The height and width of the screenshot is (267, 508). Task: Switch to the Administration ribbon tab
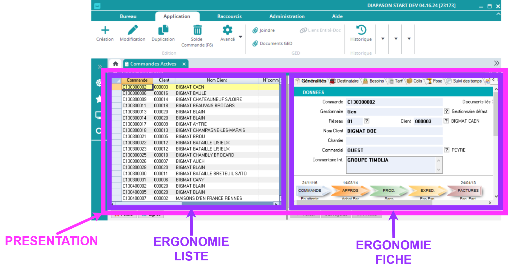(x=287, y=16)
